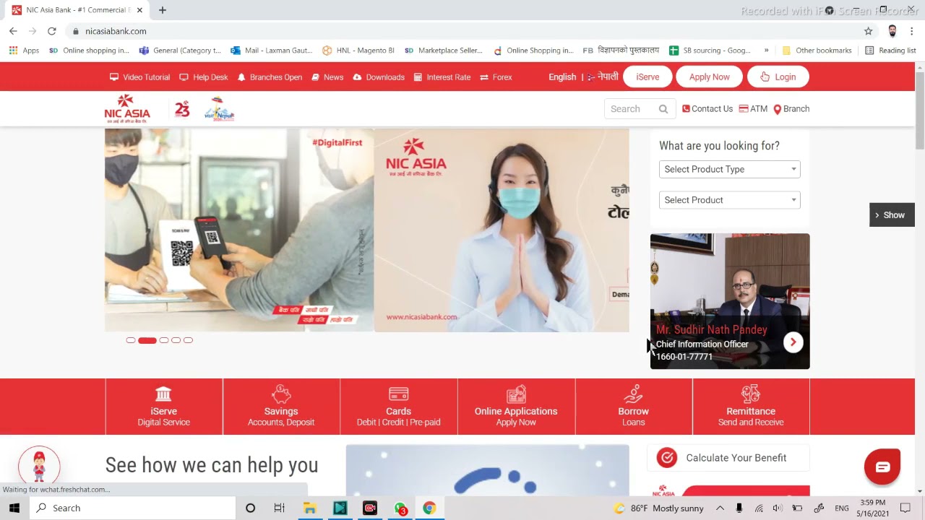This screenshot has width=925, height=520.
Task: Open the Help Desk link
Action: tap(204, 77)
